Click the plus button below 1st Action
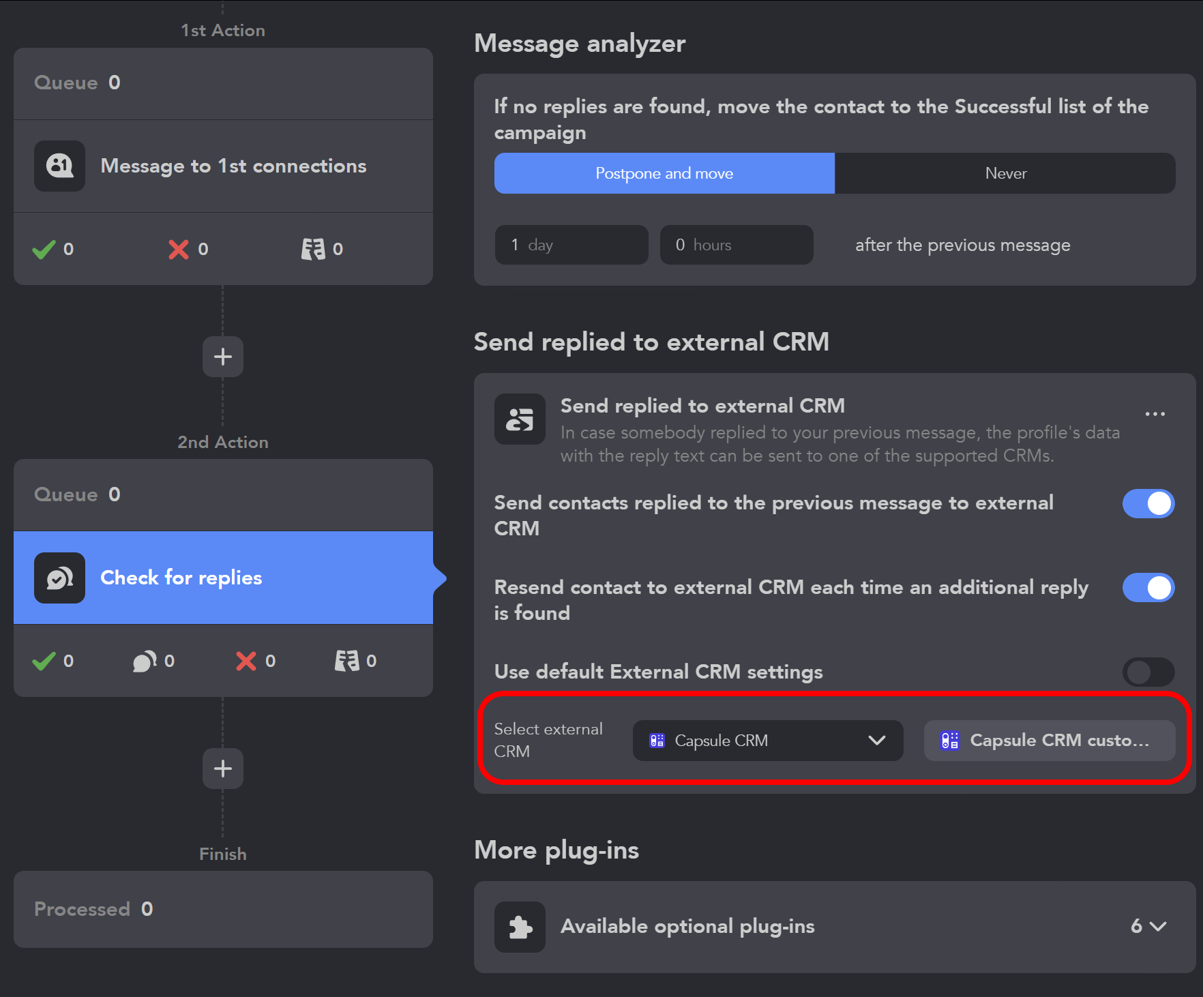This screenshot has width=1203, height=997. 223,357
